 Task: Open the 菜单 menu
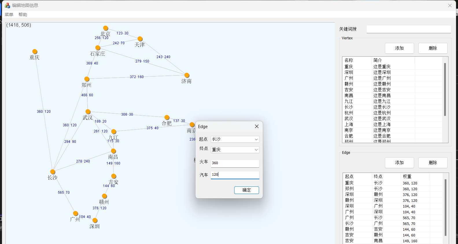tap(9, 15)
